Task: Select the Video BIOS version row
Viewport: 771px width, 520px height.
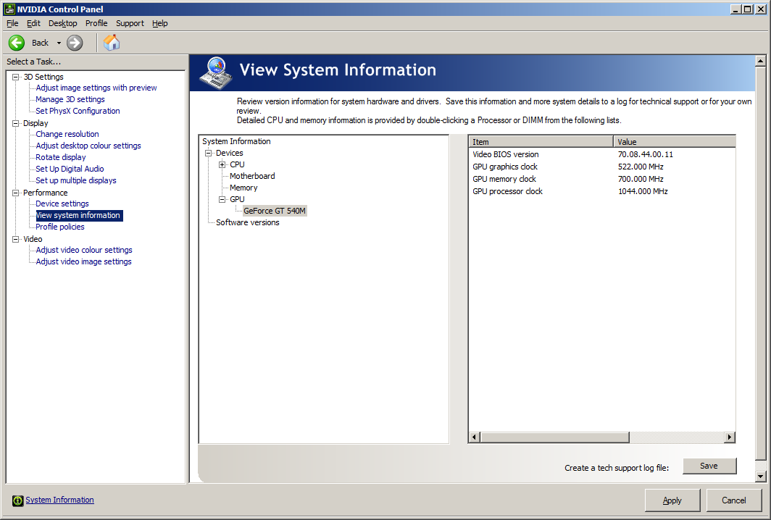Action: point(602,154)
